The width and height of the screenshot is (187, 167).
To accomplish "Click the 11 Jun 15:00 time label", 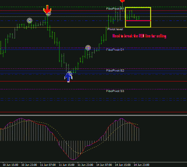I will (66, 165).
